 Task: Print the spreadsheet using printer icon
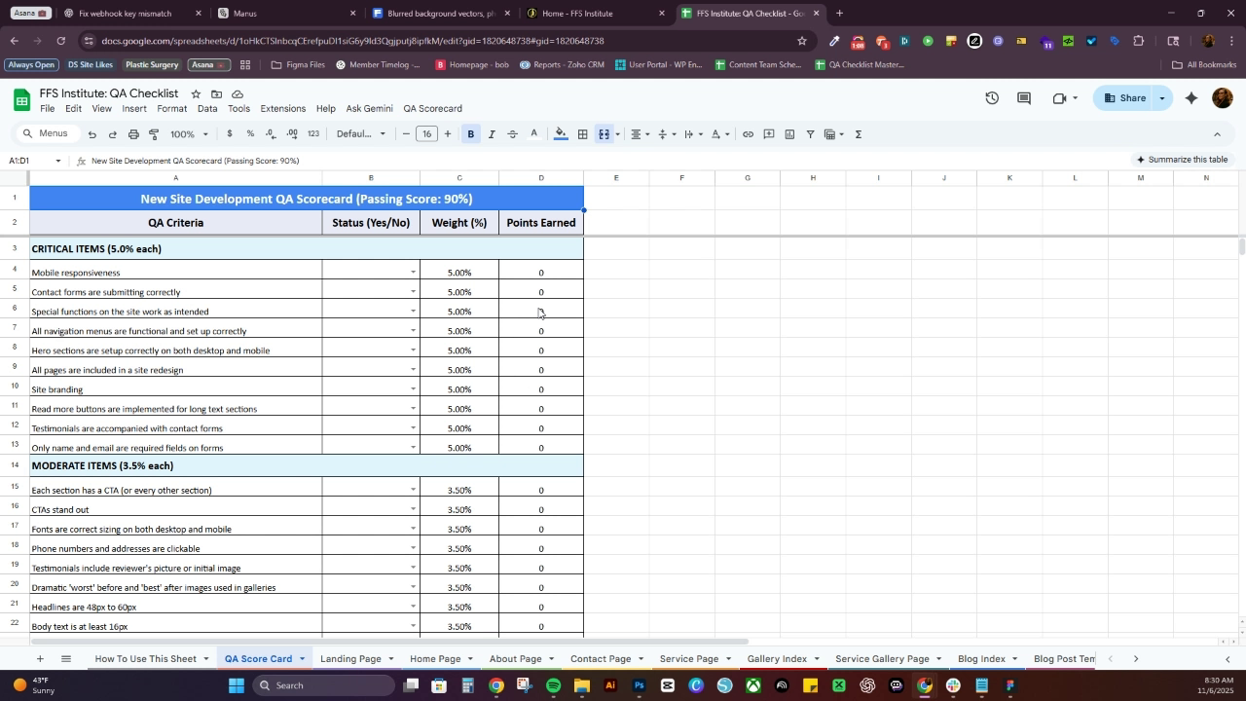tap(133, 134)
